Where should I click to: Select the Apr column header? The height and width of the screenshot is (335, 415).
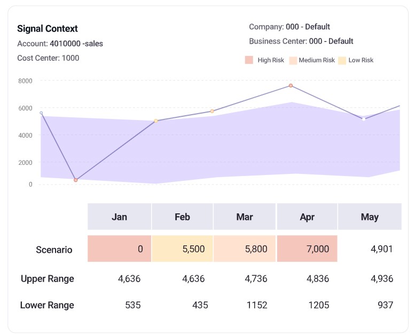point(307,217)
